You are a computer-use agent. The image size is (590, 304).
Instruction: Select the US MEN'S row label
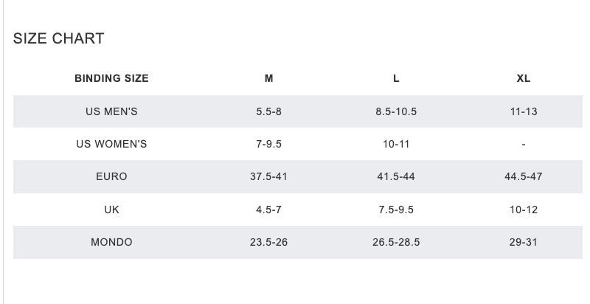click(111, 112)
